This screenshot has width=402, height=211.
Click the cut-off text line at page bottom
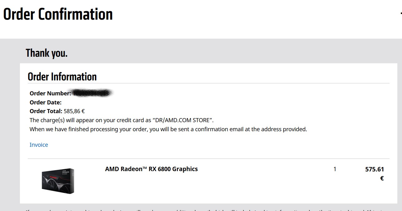click(x=206, y=209)
